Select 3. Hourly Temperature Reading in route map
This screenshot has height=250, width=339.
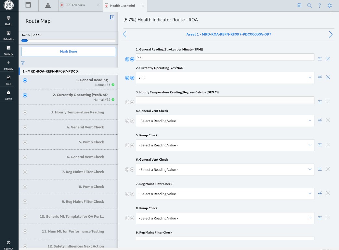[x=69, y=112]
